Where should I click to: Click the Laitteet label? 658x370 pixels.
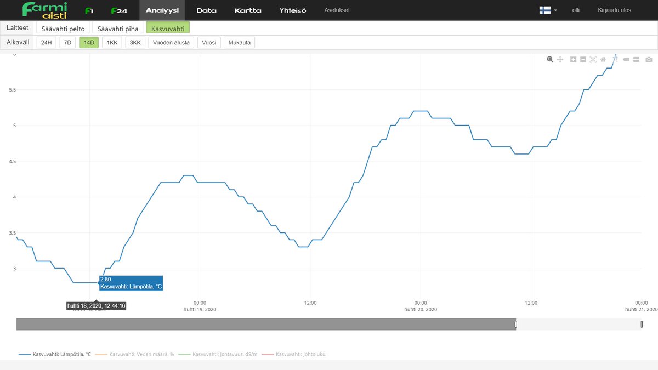pyautogui.click(x=18, y=27)
